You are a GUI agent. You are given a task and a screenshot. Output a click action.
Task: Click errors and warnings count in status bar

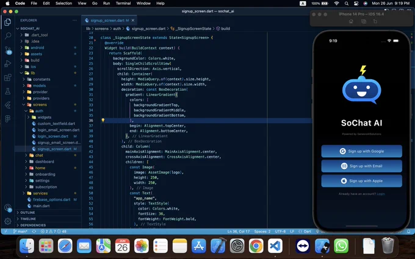coord(54,231)
